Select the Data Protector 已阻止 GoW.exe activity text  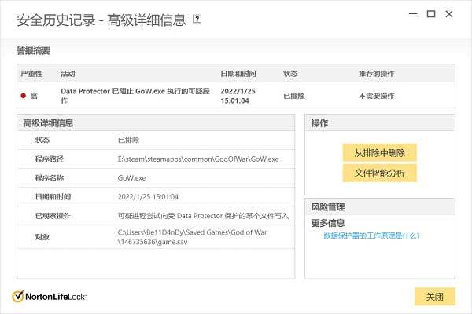click(135, 96)
